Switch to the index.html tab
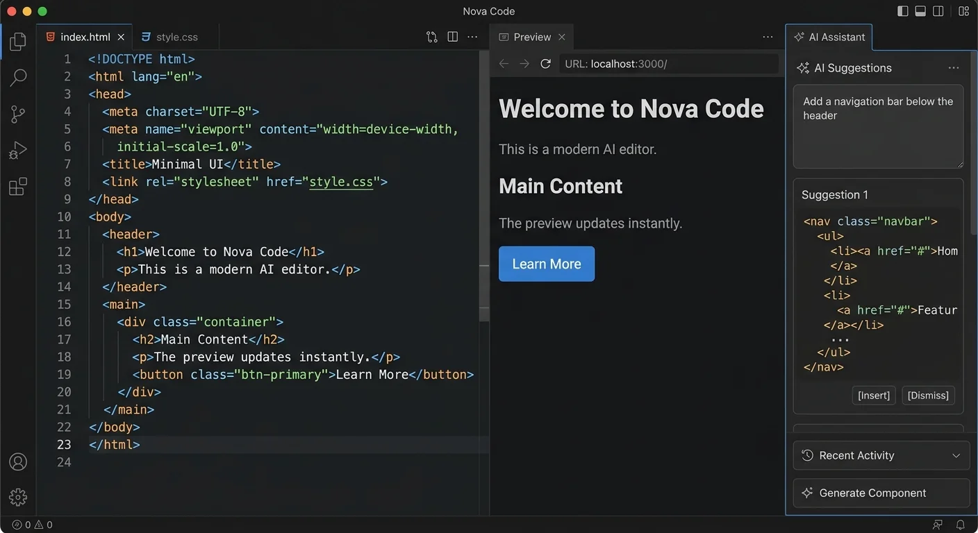The width and height of the screenshot is (978, 533). pyautogui.click(x=85, y=37)
